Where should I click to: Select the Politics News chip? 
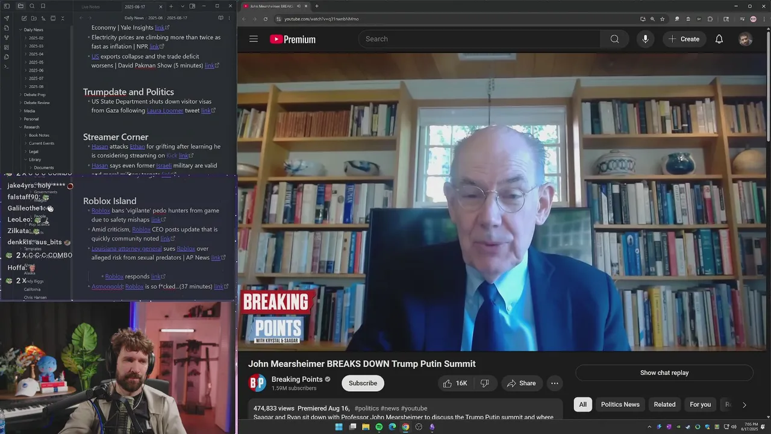click(x=620, y=404)
